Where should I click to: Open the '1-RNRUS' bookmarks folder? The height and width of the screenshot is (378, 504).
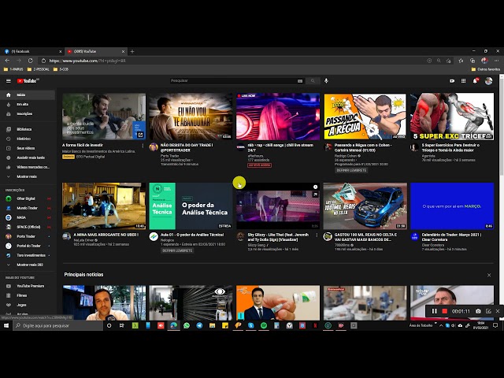[13, 69]
